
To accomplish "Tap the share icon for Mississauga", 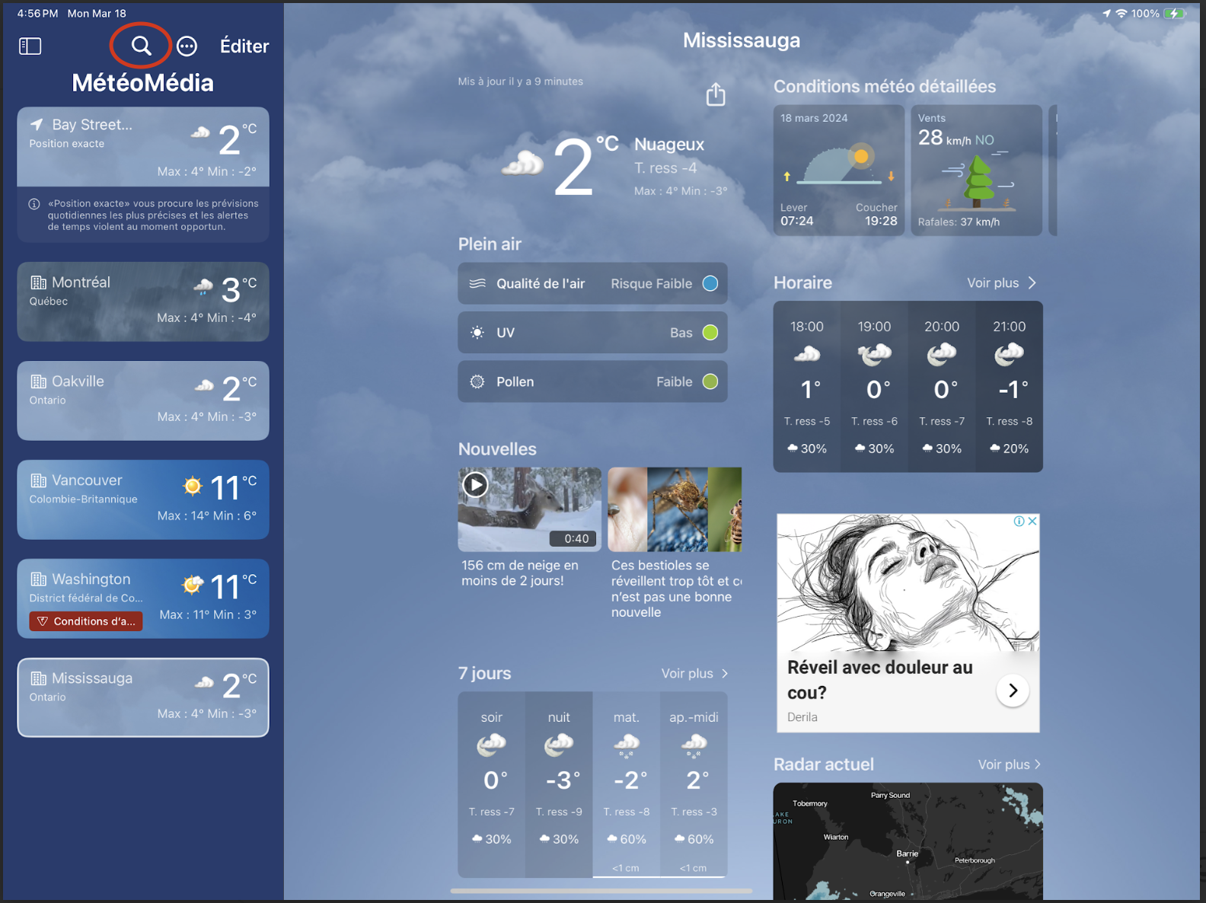I will click(716, 94).
